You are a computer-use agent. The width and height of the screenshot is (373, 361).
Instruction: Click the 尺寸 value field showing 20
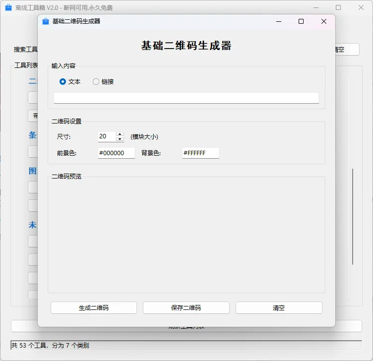pos(107,136)
